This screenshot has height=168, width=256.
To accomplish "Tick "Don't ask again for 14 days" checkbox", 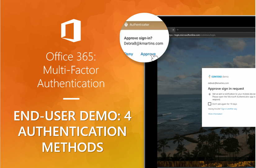I will (x=210, y=104).
